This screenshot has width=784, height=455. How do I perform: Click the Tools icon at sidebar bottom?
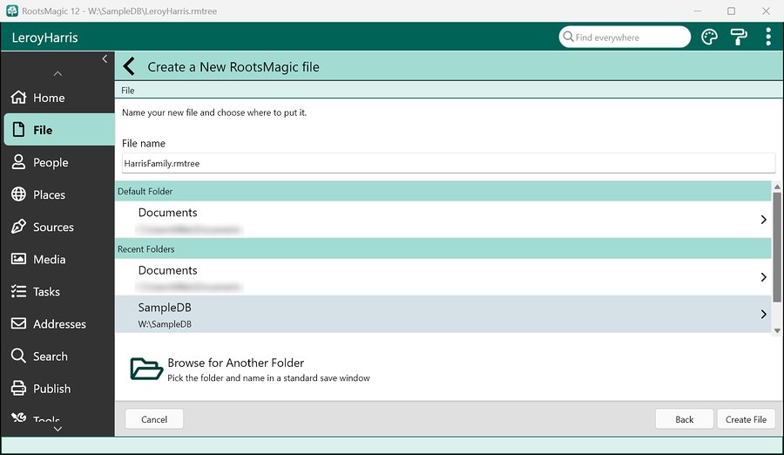18,417
